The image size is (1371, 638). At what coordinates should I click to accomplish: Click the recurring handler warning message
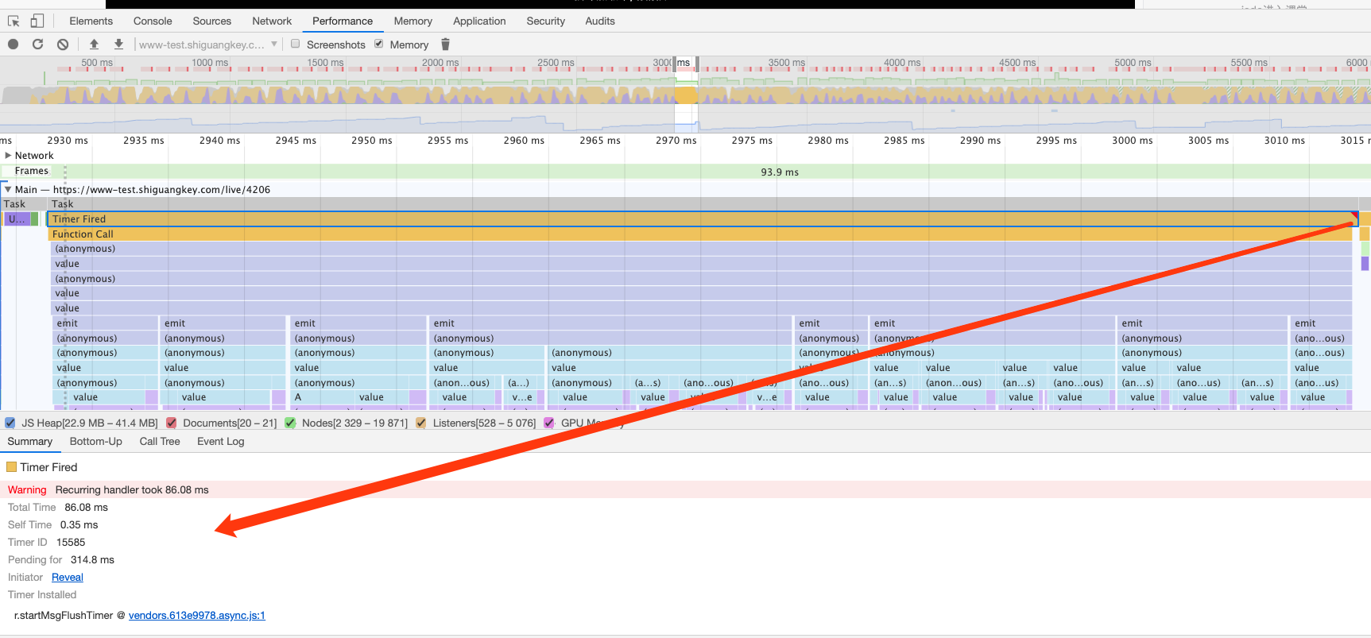point(132,490)
